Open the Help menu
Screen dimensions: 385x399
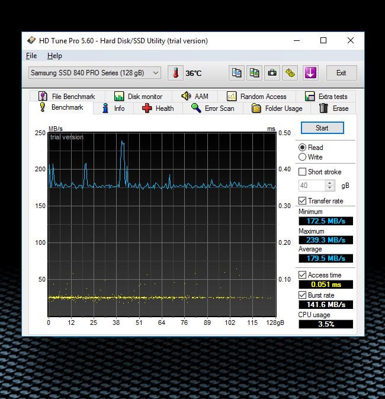pyautogui.click(x=54, y=56)
